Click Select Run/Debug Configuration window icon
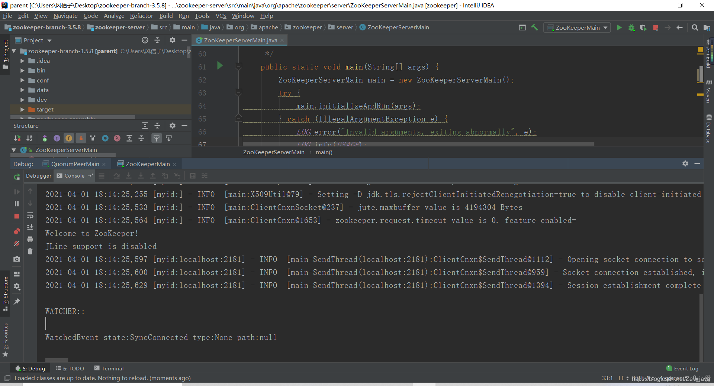Viewport: 714px width, 386px height. [522, 27]
